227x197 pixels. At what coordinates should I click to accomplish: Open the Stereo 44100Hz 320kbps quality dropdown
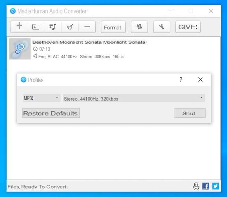click(134, 98)
